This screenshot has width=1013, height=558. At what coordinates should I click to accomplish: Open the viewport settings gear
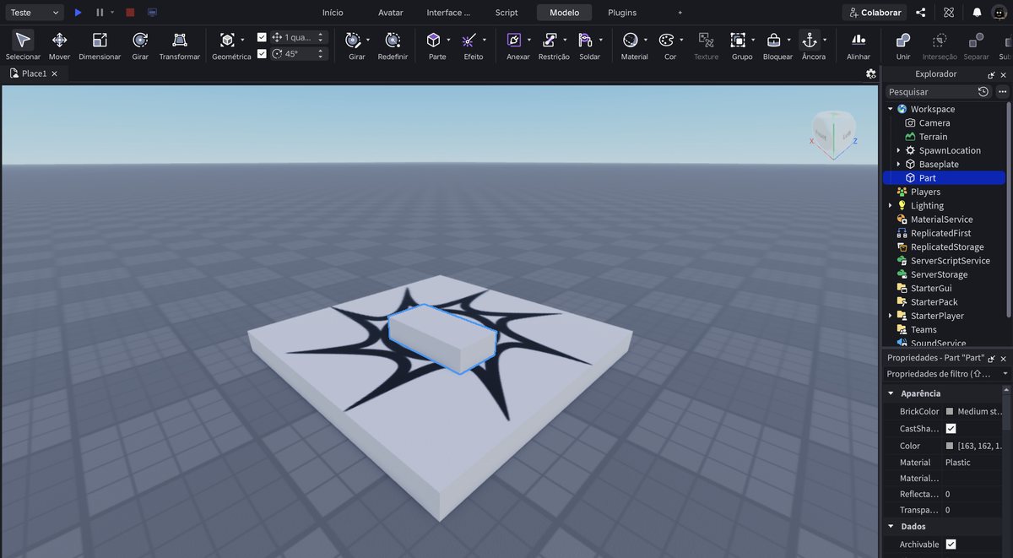pyautogui.click(x=870, y=73)
